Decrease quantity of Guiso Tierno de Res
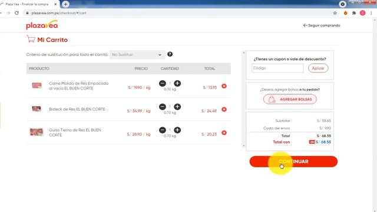The width and height of the screenshot is (377, 212). [163, 130]
